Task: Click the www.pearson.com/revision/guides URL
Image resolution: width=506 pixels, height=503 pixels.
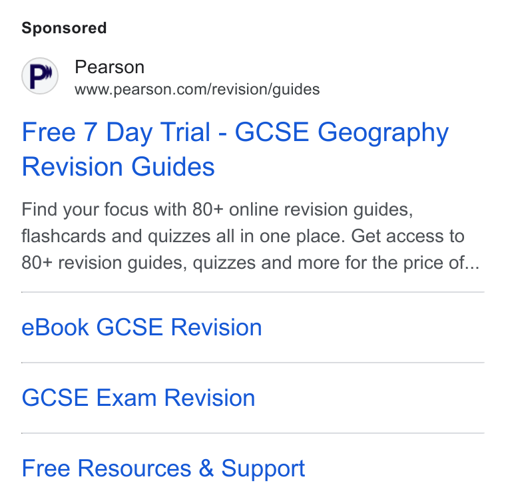Action: 197,89
